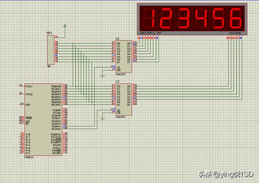The width and height of the screenshot is (259, 183).
Task: Click the ground symbol below U2
Action: (102, 77)
